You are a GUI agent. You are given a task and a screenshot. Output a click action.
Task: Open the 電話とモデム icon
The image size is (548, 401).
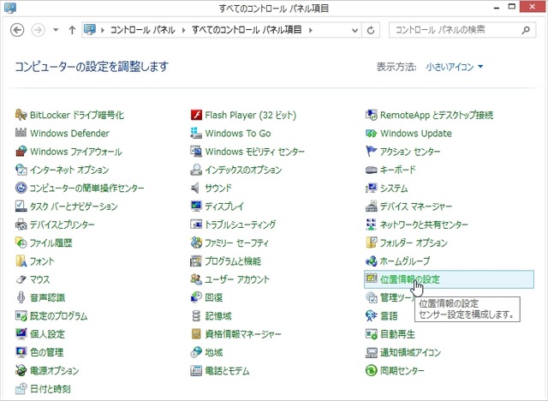click(196, 370)
